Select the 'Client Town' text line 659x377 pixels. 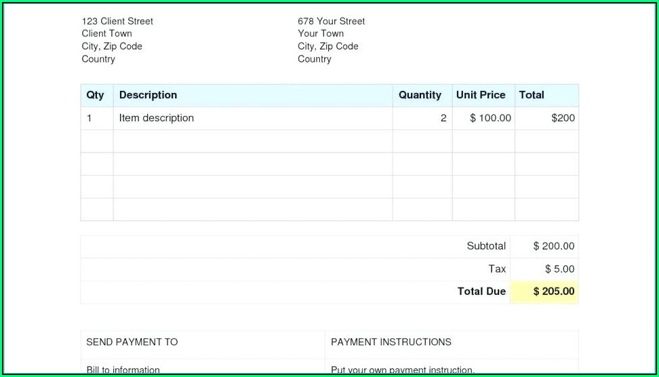[x=106, y=33]
